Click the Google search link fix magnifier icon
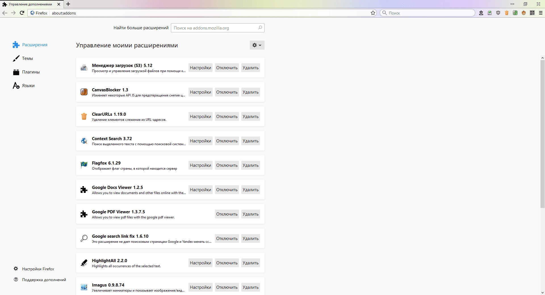The width and height of the screenshot is (545, 295). [x=84, y=238]
